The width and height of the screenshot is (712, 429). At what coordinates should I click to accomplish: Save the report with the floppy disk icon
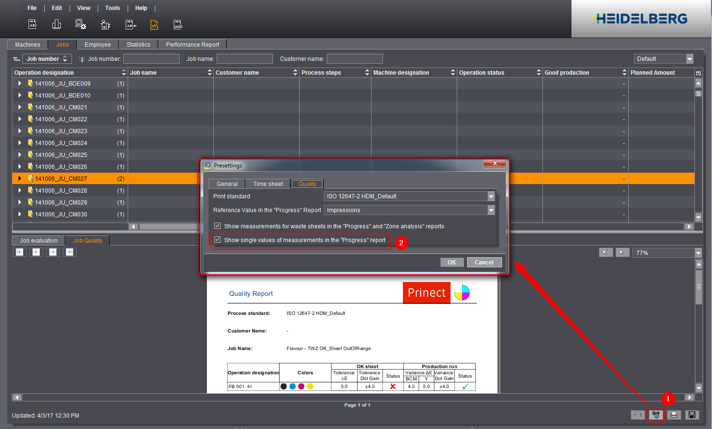pyautogui.click(x=692, y=415)
